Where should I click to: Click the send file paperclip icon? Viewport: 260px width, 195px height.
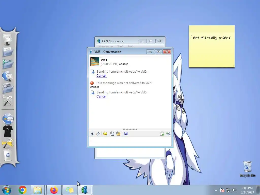click(112, 134)
